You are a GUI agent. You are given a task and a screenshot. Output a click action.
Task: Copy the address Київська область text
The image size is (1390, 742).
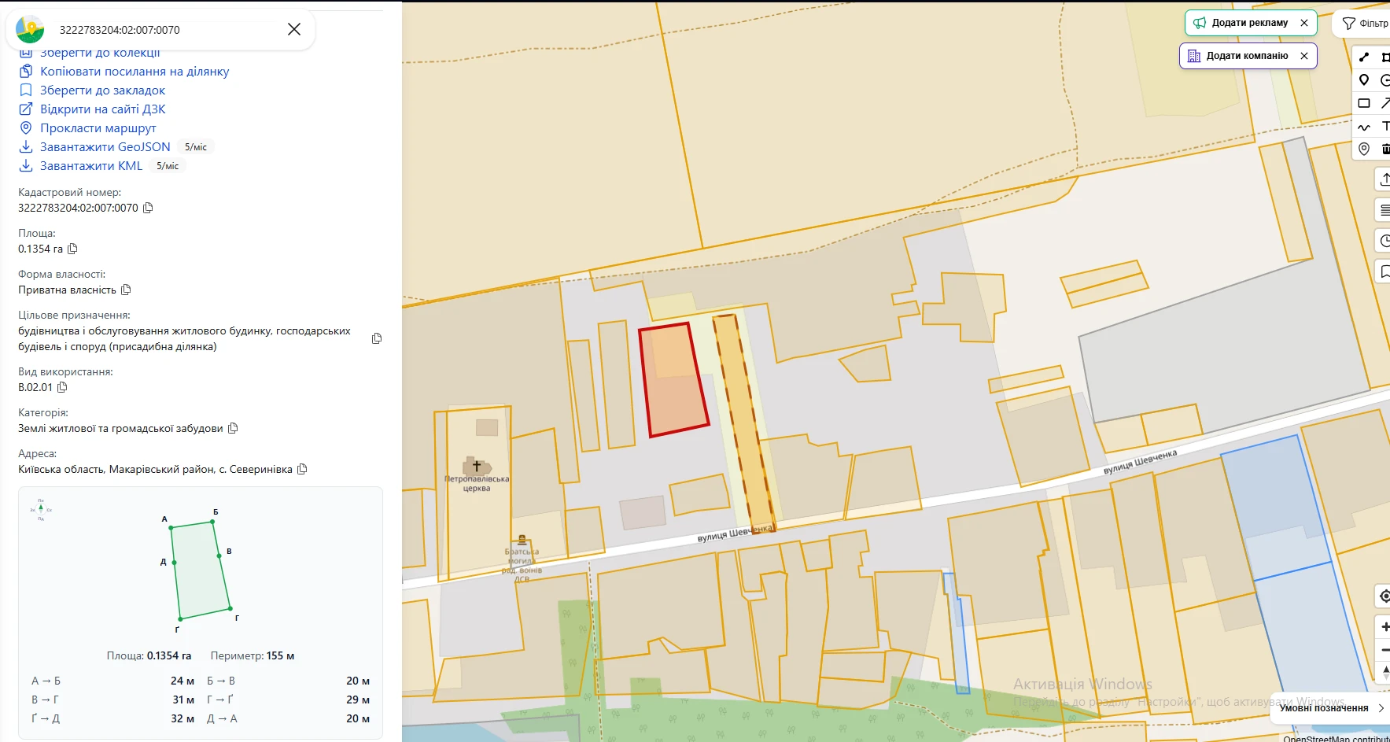(x=302, y=469)
